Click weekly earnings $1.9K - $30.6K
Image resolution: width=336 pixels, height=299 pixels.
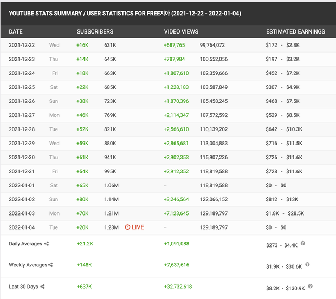[x=284, y=266]
